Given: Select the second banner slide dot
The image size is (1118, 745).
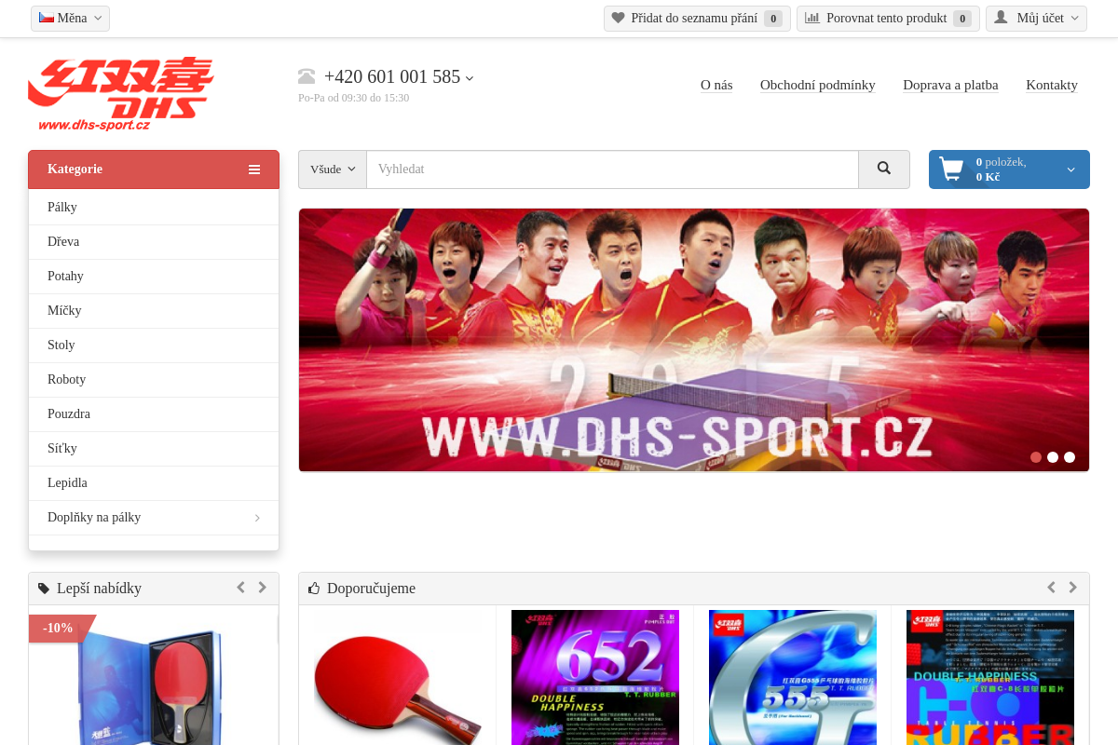Looking at the screenshot, I should click(1053, 457).
